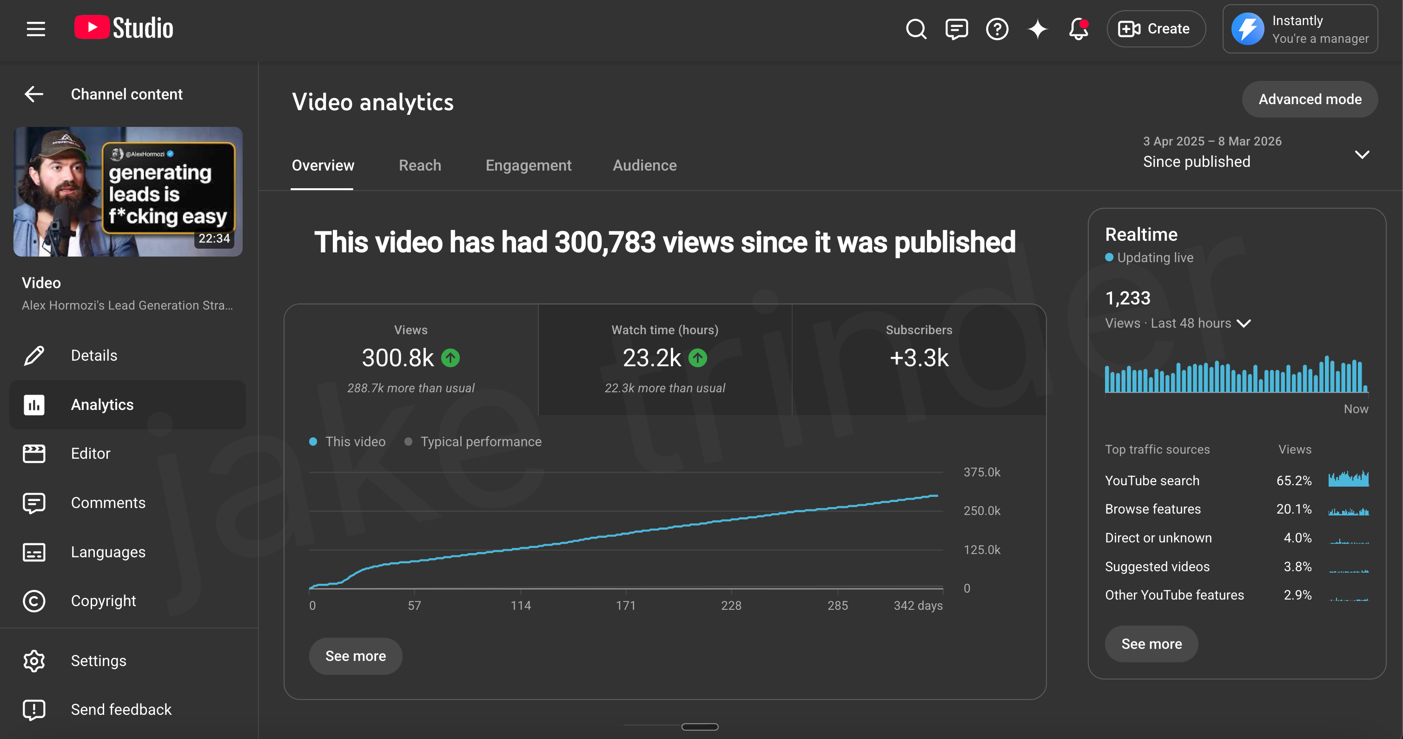Image resolution: width=1403 pixels, height=739 pixels.
Task: Open search in YouTube Studio
Action: coord(915,29)
